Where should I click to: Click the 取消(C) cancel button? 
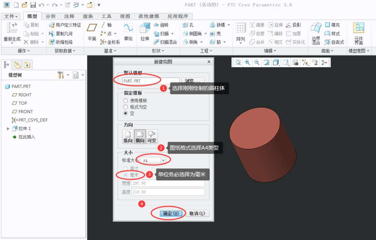click(x=197, y=213)
